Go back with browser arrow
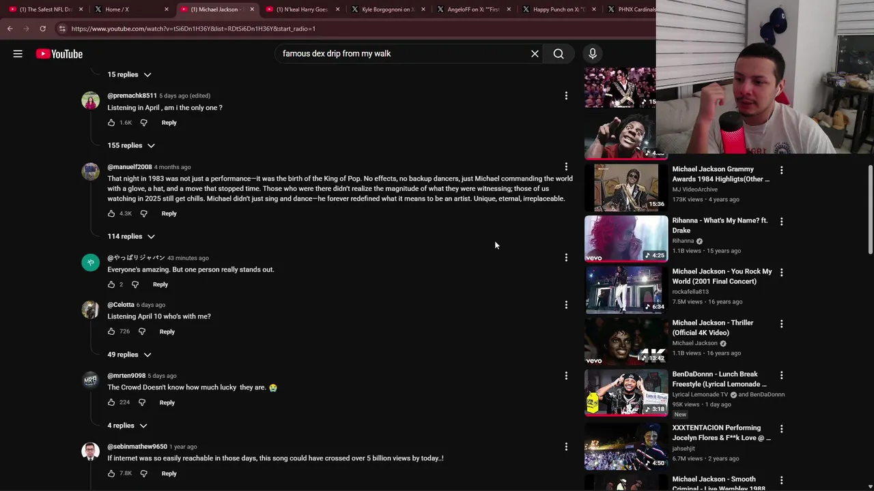The image size is (874, 491). [10, 29]
